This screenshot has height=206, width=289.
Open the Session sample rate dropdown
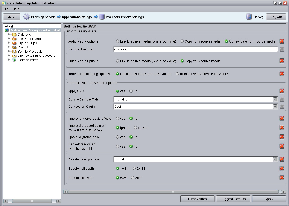275,159
